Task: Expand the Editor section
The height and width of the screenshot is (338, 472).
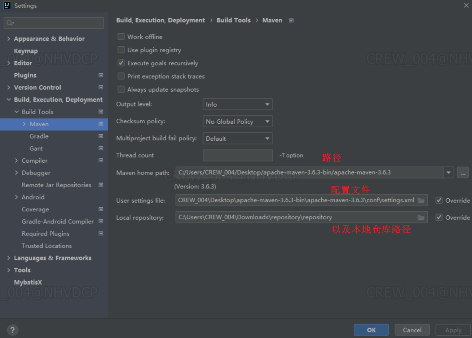Action: point(9,63)
